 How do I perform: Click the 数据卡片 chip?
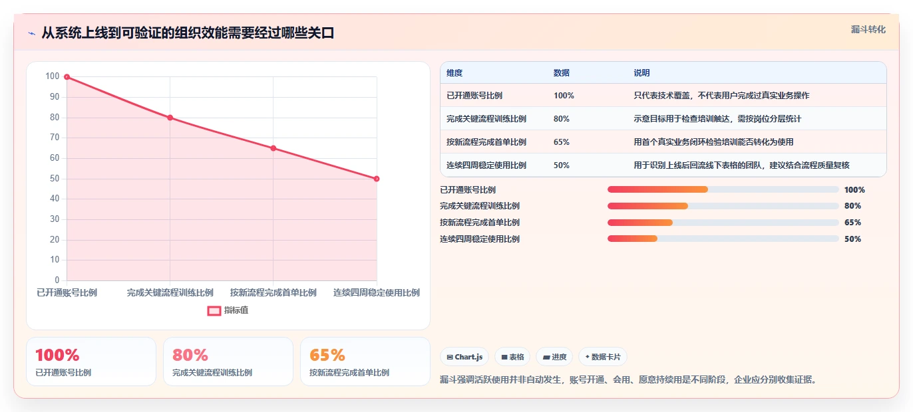point(603,357)
